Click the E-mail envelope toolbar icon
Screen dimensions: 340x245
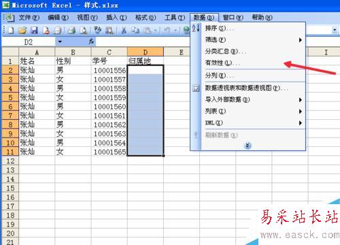(58, 30)
